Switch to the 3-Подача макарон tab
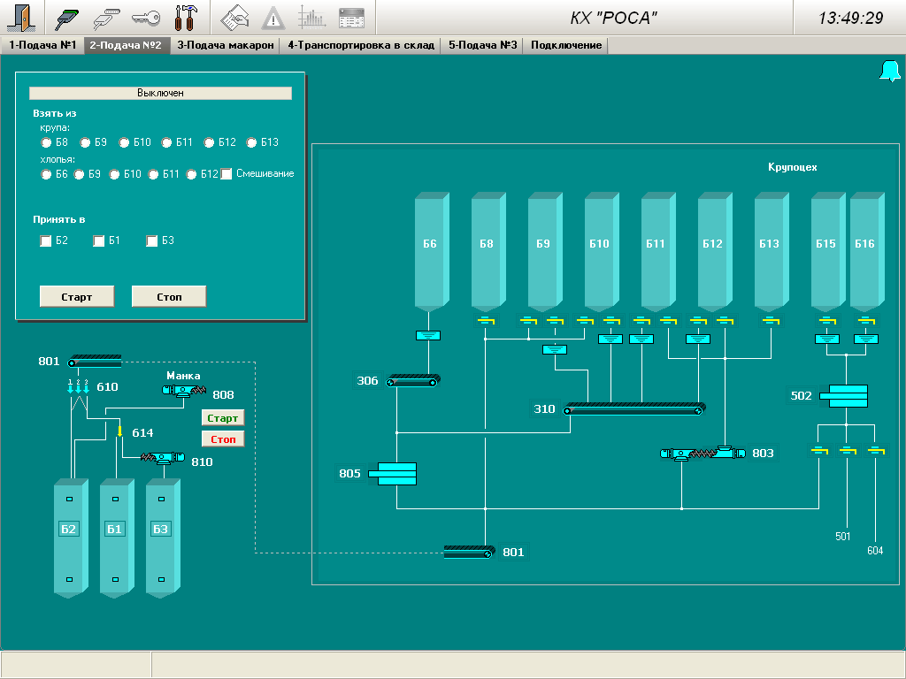 pyautogui.click(x=225, y=45)
